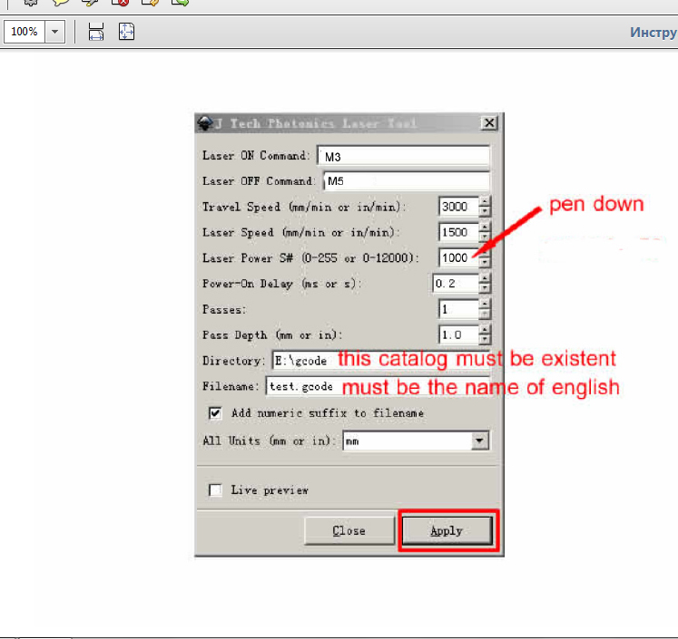Click the 'Filename:' label
The image size is (678, 639).
point(231,386)
